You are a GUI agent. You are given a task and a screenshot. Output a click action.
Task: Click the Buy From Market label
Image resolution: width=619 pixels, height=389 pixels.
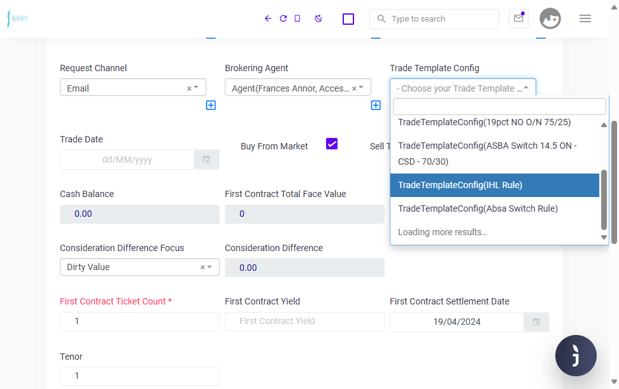274,146
